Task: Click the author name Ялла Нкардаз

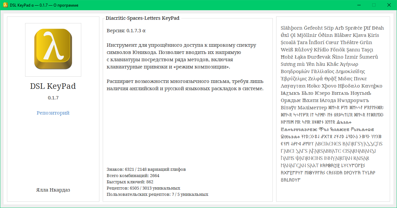Action: pyautogui.click(x=53, y=190)
